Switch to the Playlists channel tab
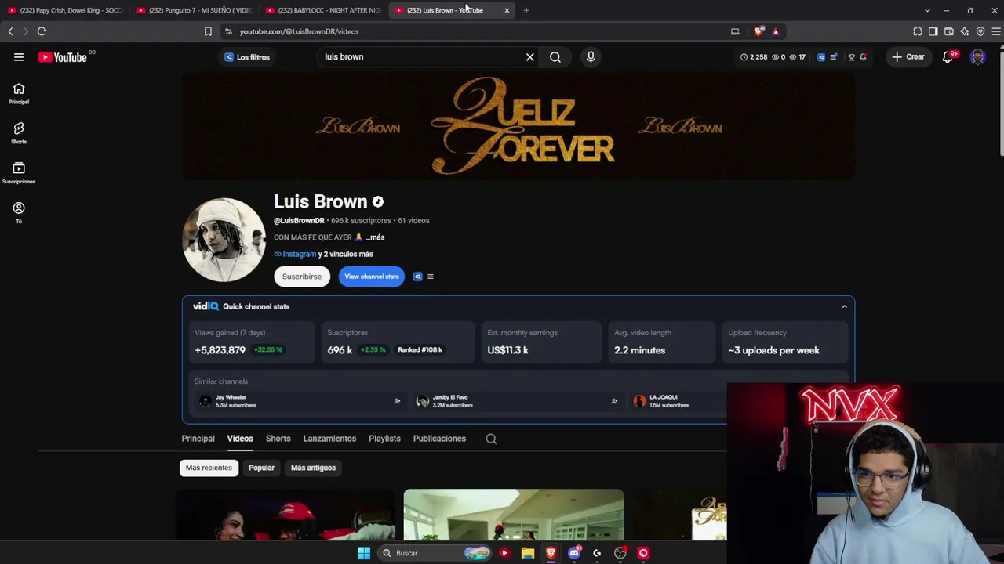 pos(384,439)
